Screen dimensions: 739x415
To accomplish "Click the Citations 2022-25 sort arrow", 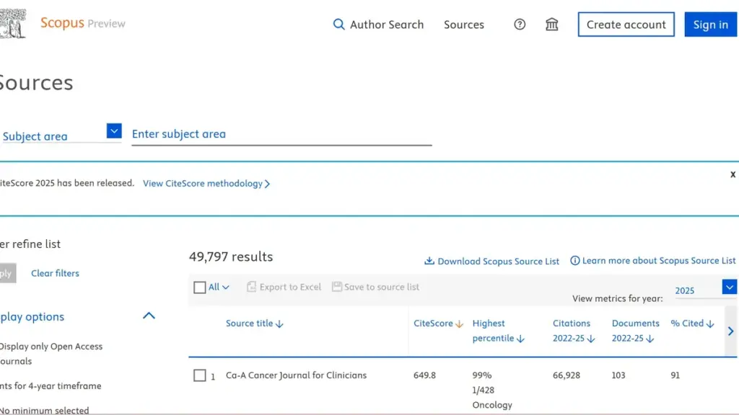I will coord(591,339).
